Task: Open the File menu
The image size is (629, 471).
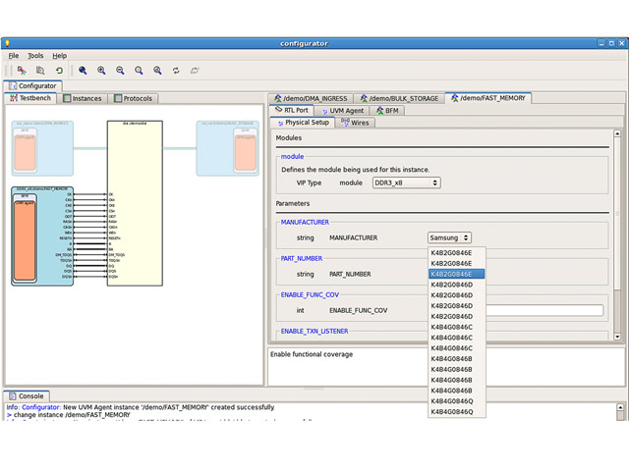Action: 14,56
